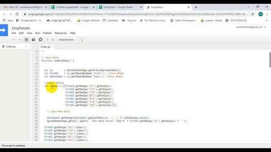This screenshot has width=271, height=152.
Task: Click the address bar URL
Action: click(137, 14)
